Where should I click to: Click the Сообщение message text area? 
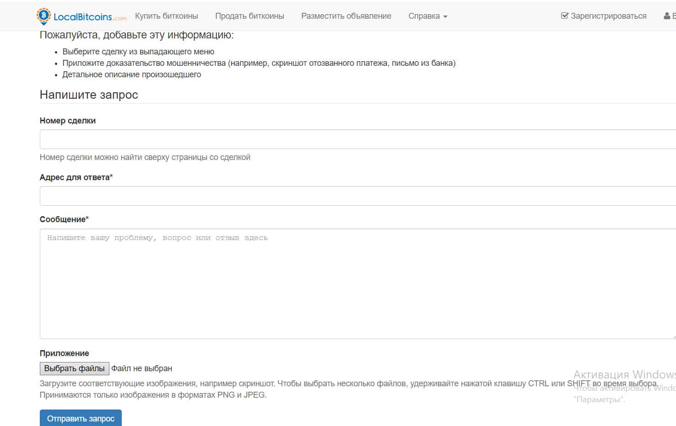(357, 283)
